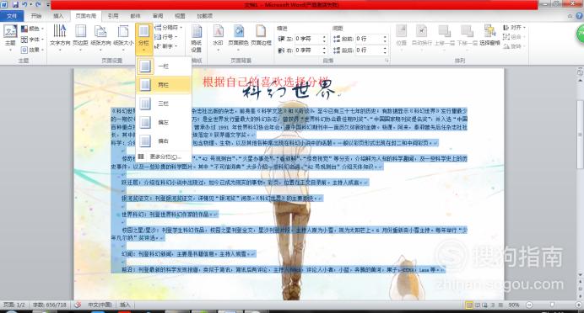Select 偏右 right column option

[164, 141]
